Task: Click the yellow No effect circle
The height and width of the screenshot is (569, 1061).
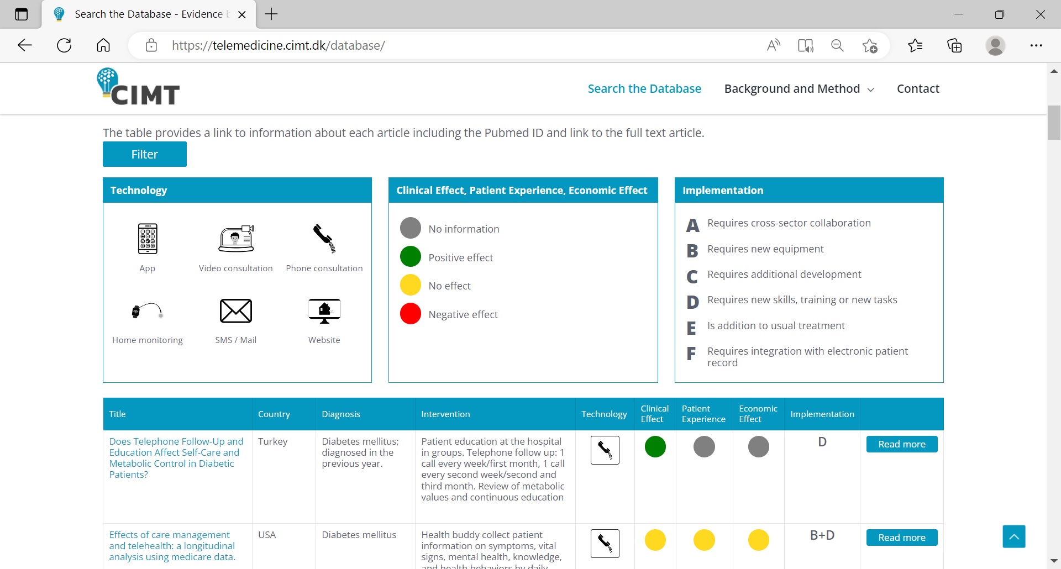Action: tap(411, 285)
